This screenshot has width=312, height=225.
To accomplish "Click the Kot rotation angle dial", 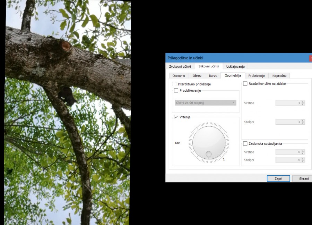I will (x=209, y=142).
